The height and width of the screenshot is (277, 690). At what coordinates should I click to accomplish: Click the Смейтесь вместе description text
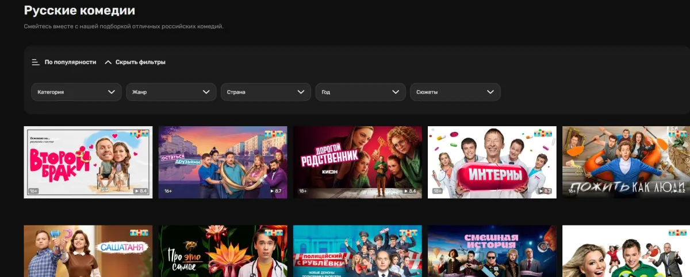pyautogui.click(x=123, y=26)
